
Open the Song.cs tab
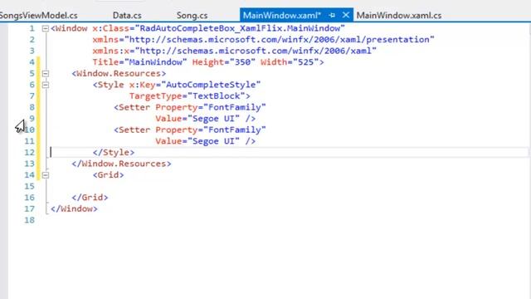point(192,16)
